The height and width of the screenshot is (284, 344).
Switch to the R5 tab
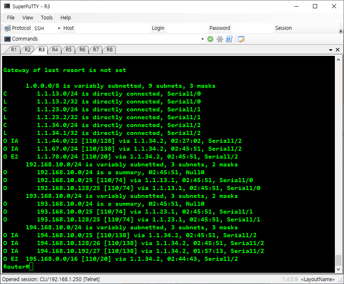coord(68,50)
